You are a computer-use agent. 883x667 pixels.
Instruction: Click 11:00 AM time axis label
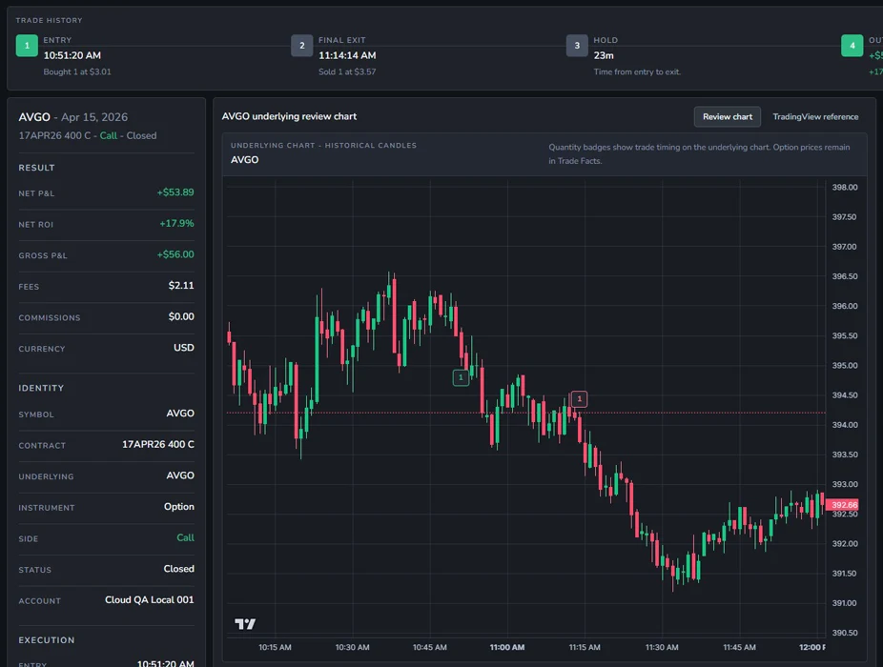(507, 647)
